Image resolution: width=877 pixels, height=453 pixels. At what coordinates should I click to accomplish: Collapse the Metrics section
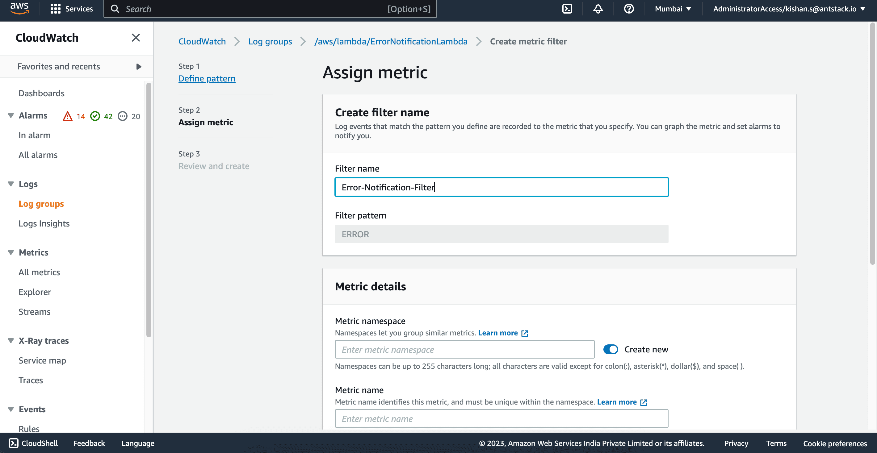coord(11,252)
